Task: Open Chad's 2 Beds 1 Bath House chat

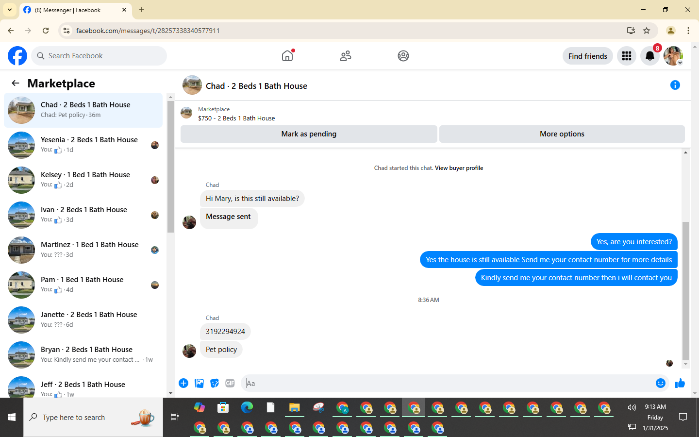Action: click(x=83, y=110)
